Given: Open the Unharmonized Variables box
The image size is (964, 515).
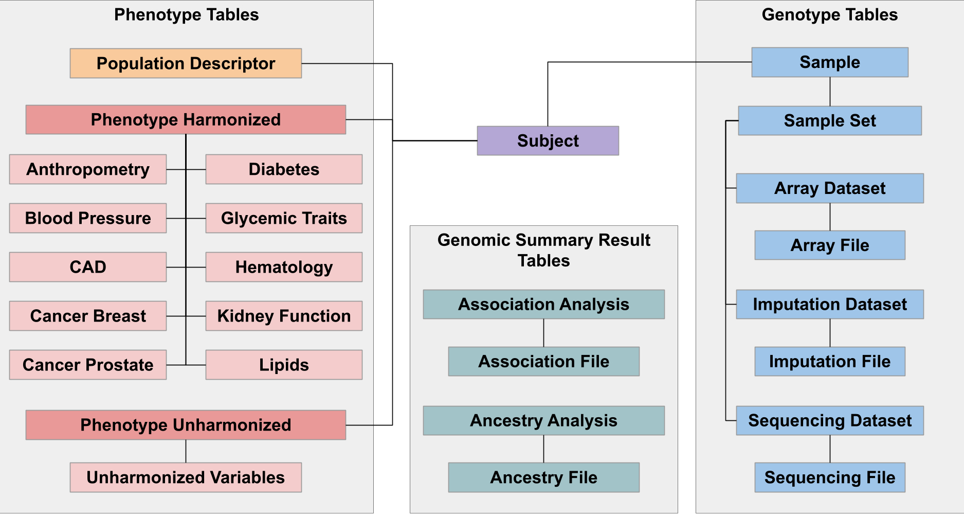Looking at the screenshot, I should 186,477.
